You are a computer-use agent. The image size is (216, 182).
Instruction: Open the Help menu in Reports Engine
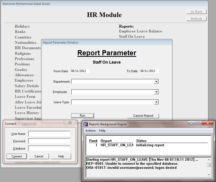point(102,131)
